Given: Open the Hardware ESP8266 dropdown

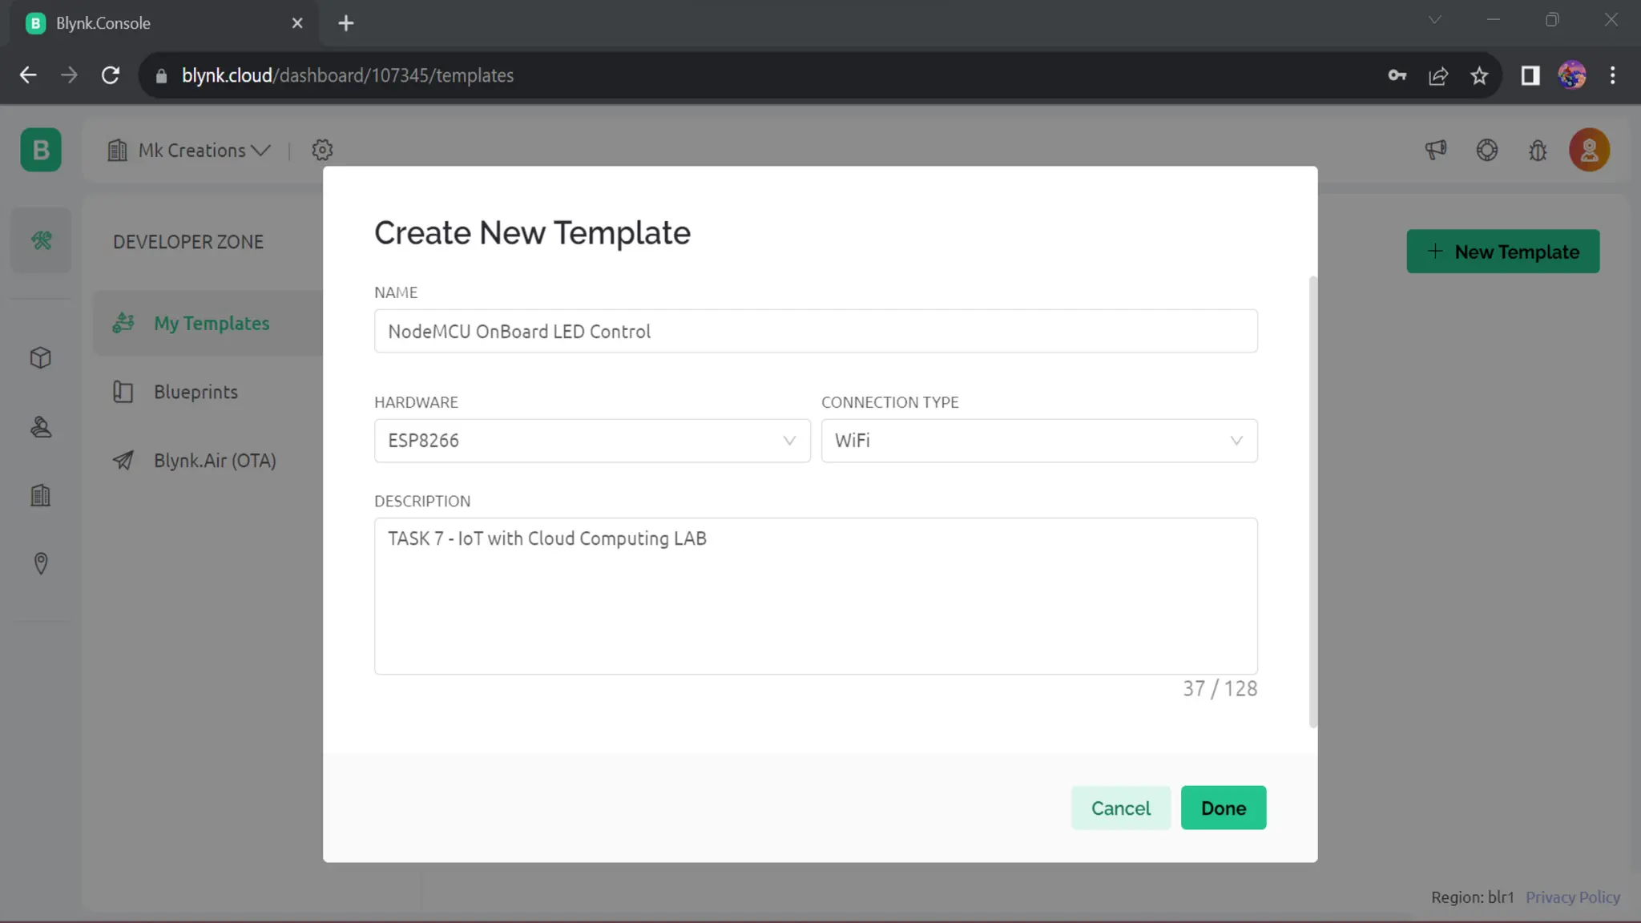Looking at the screenshot, I should point(591,441).
